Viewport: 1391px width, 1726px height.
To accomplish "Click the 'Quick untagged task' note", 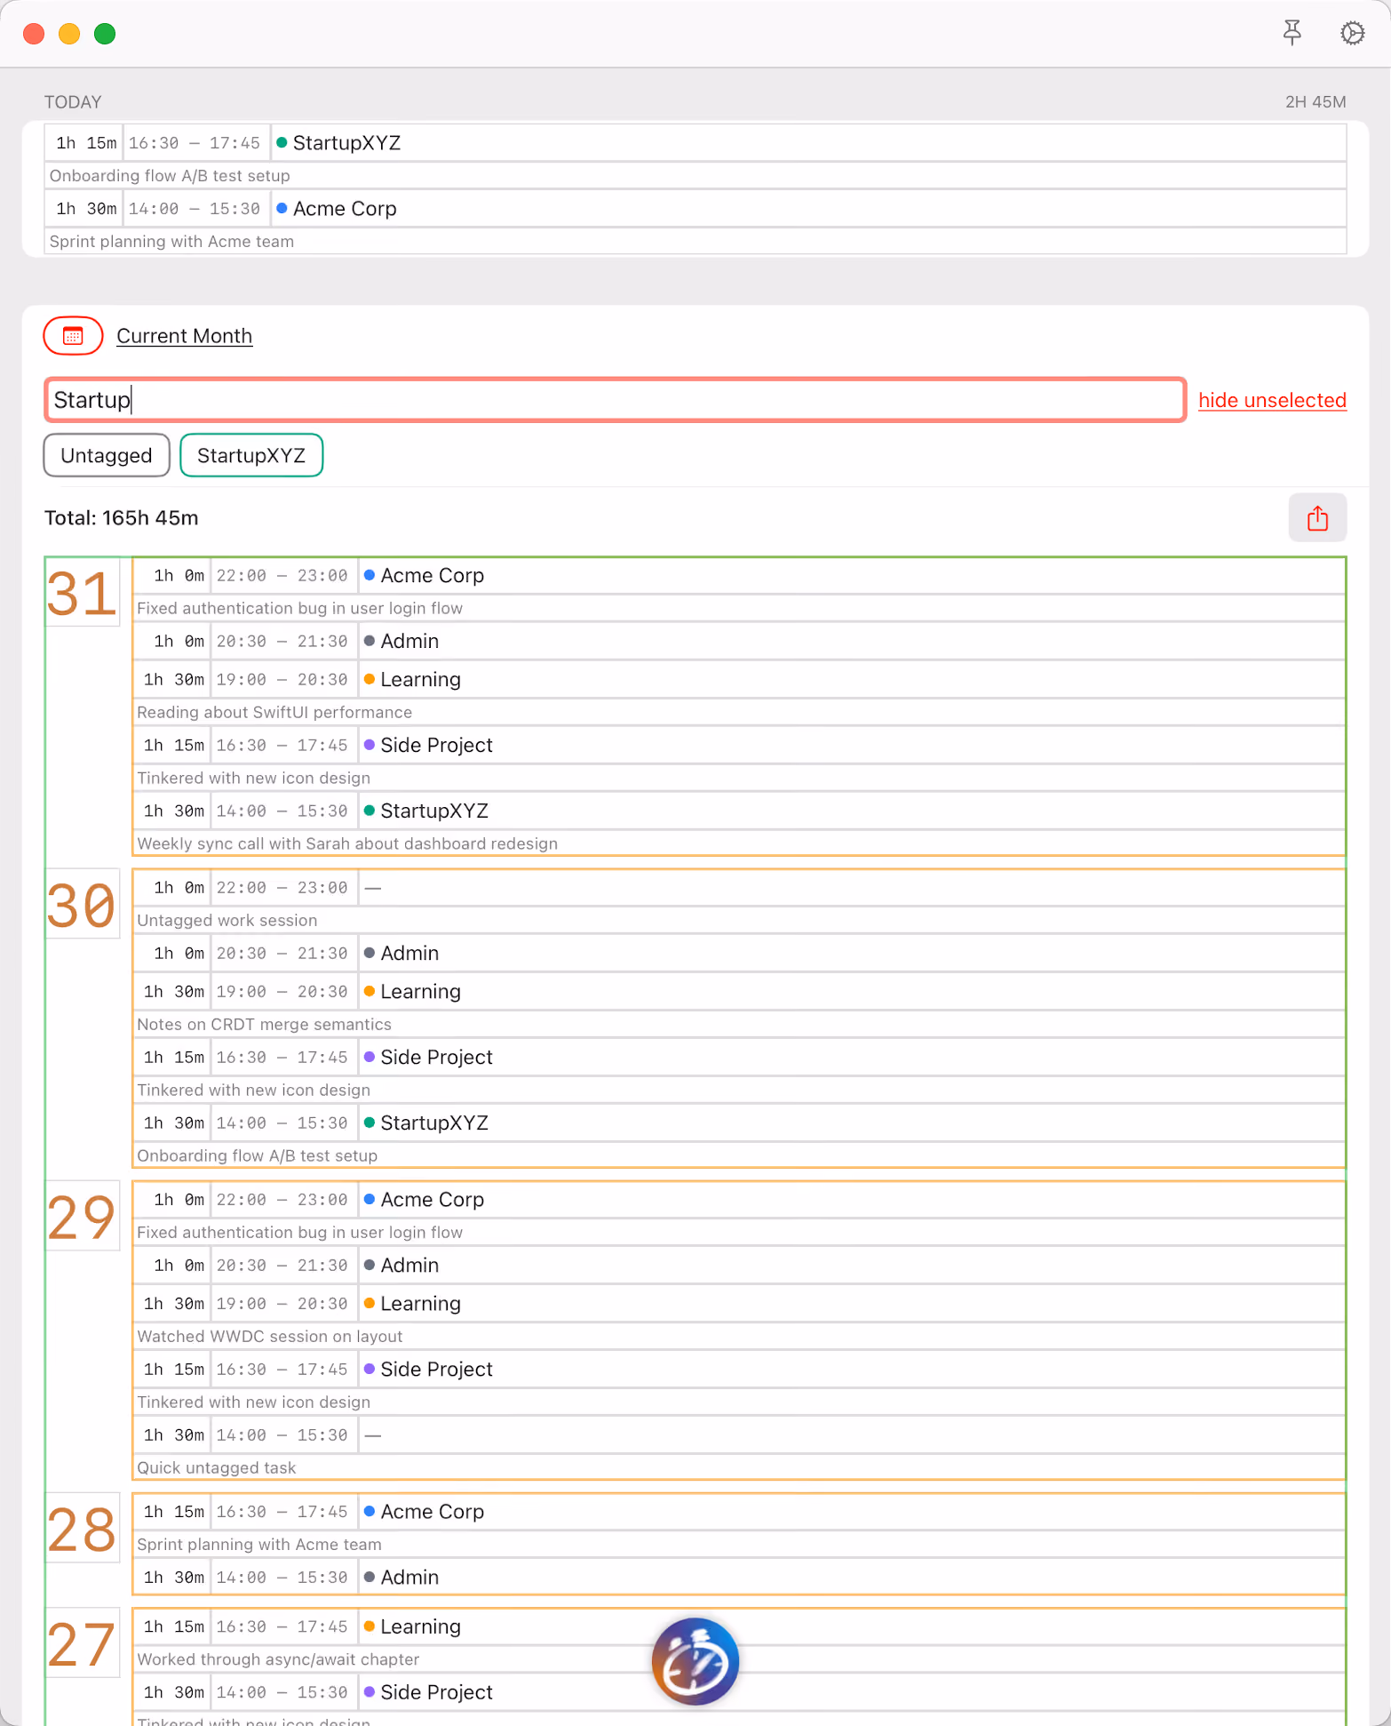I will click(x=217, y=1468).
